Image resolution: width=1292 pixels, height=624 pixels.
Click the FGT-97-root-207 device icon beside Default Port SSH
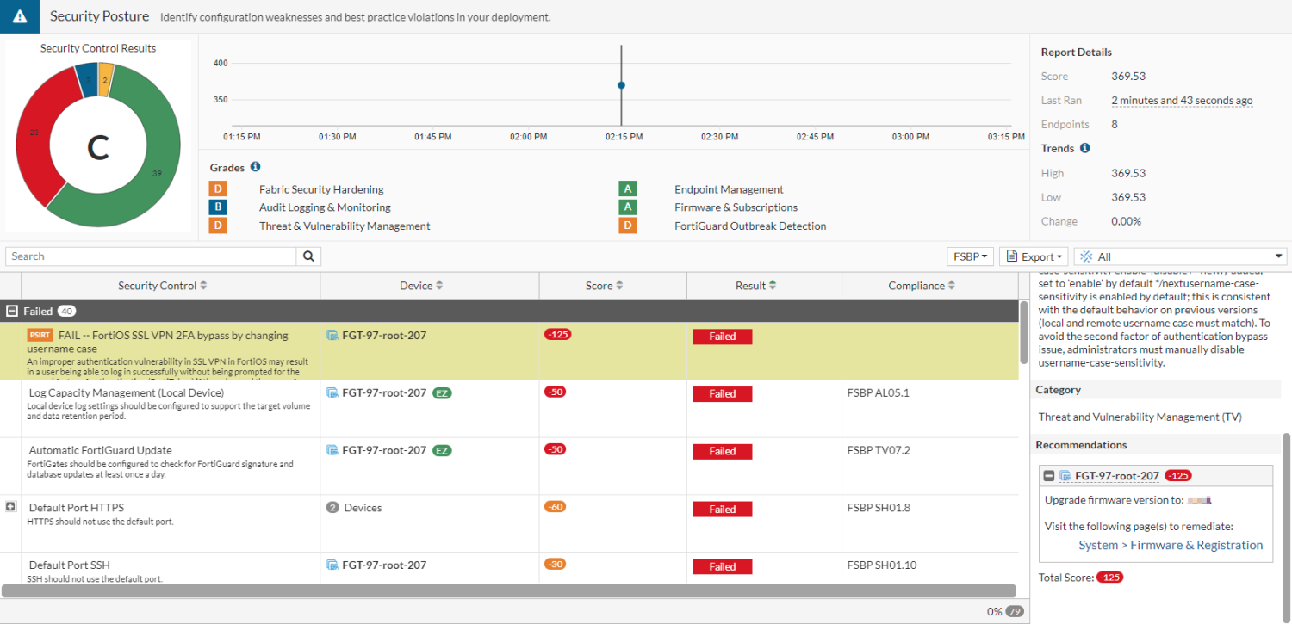(332, 565)
